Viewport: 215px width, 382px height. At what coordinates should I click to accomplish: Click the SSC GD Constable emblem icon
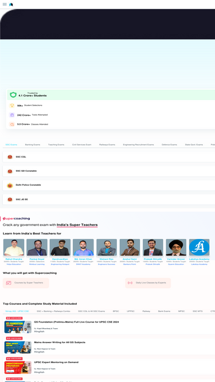10,171
